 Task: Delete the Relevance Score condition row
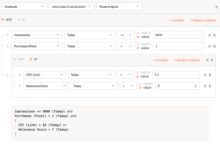(210, 86)
